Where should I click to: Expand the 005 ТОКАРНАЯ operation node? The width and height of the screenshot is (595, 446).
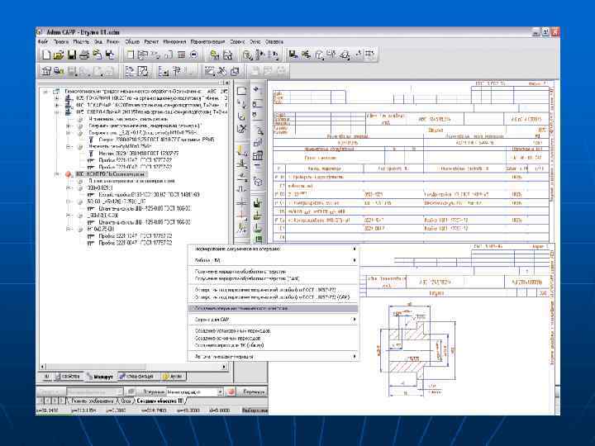pyautogui.click(x=57, y=98)
